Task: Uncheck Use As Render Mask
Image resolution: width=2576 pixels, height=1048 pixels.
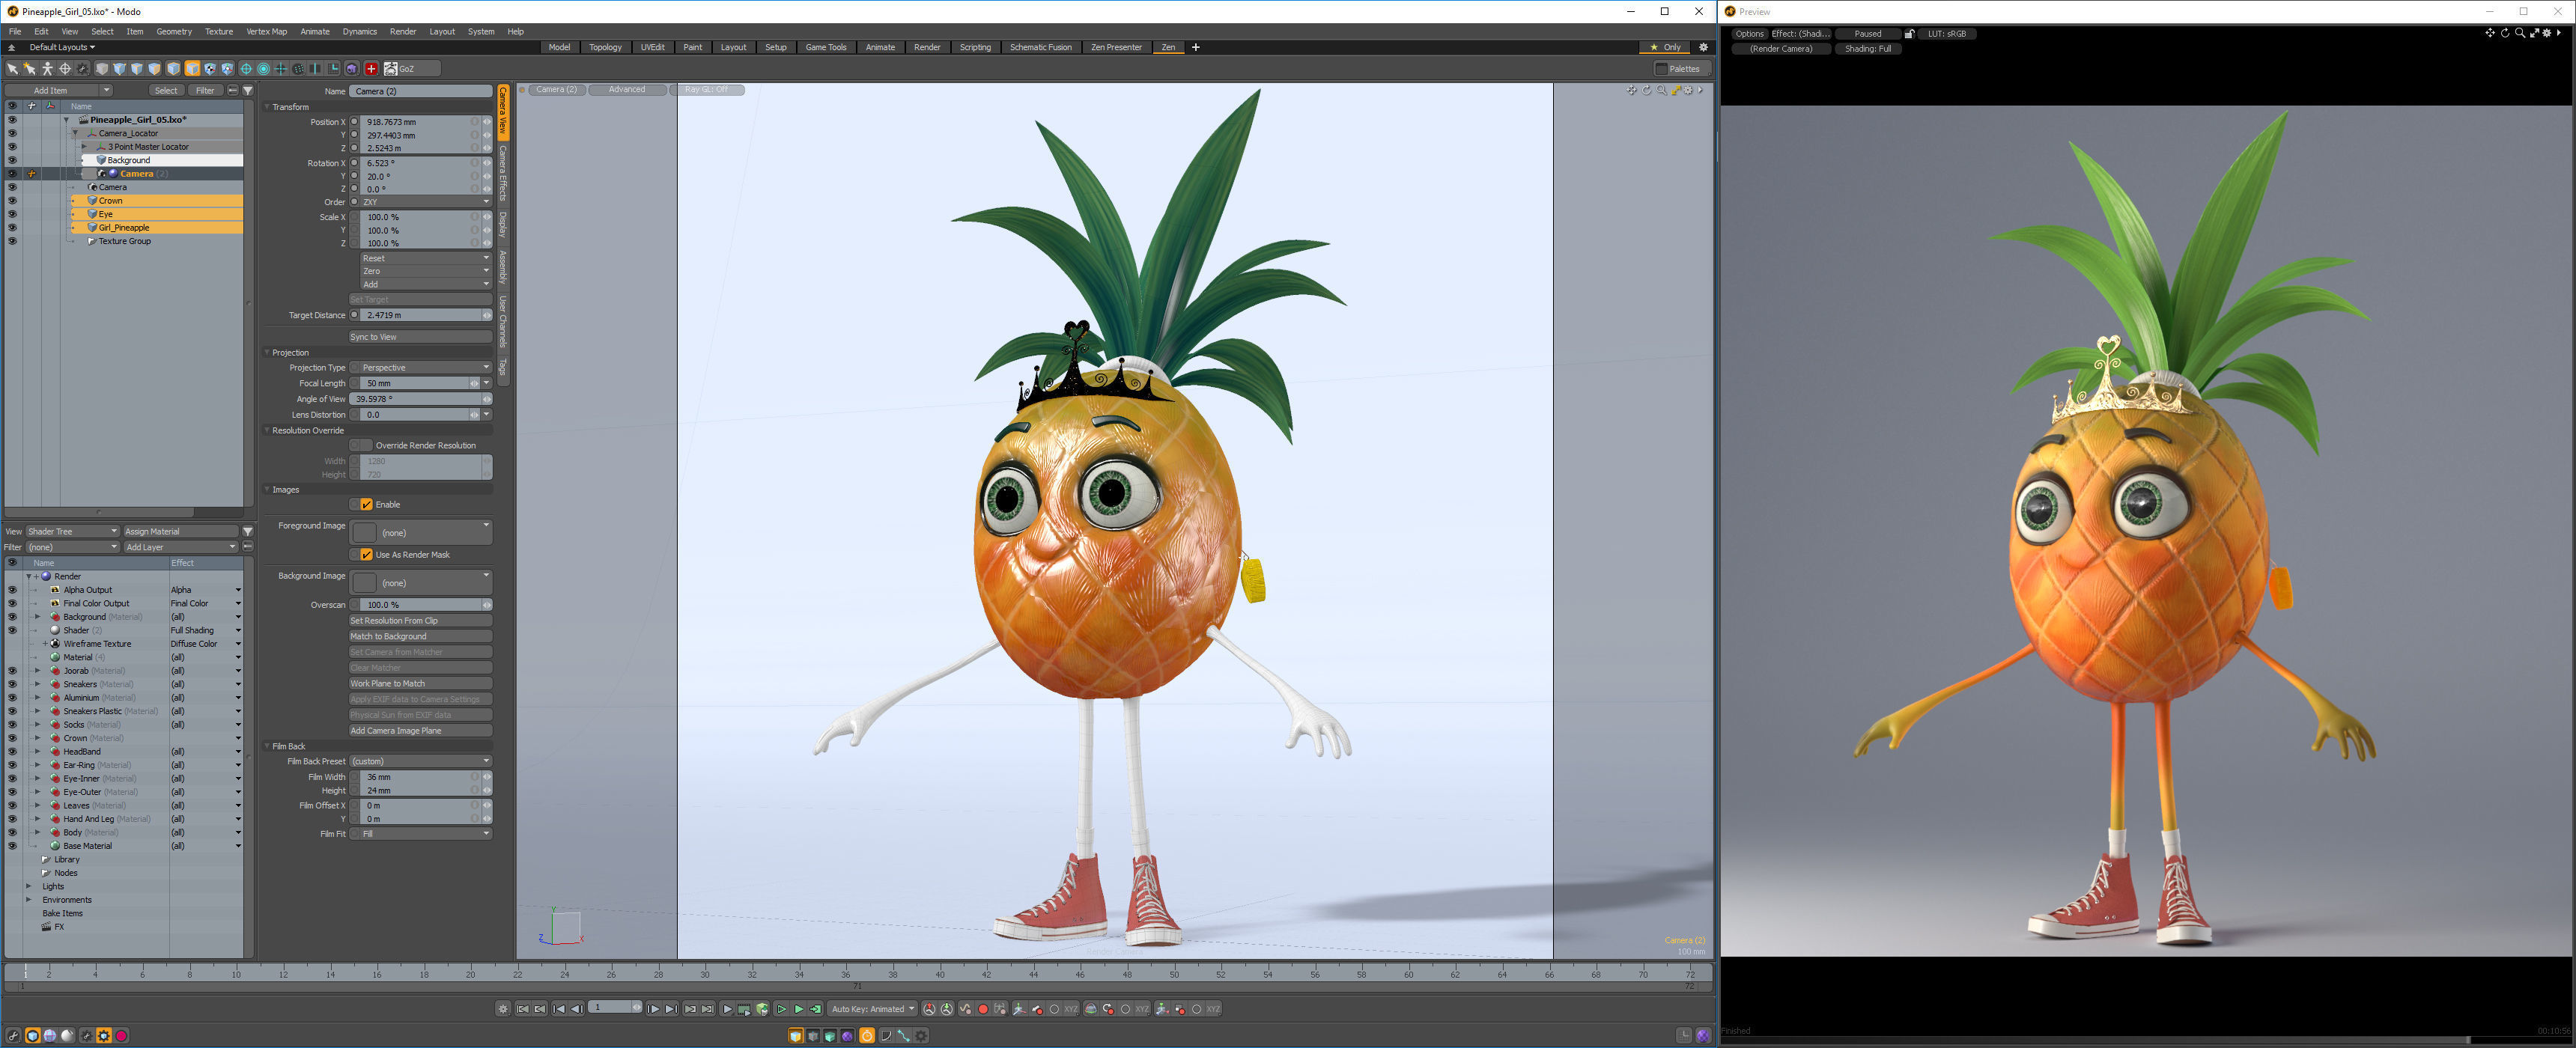Action: click(x=366, y=555)
